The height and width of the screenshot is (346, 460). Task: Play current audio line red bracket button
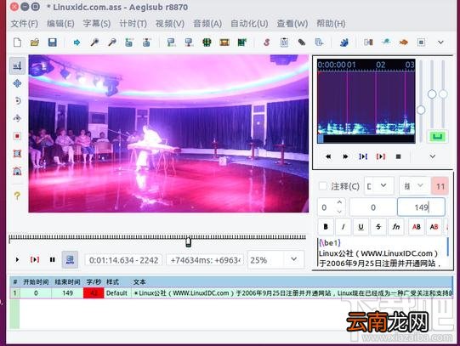coord(380,156)
